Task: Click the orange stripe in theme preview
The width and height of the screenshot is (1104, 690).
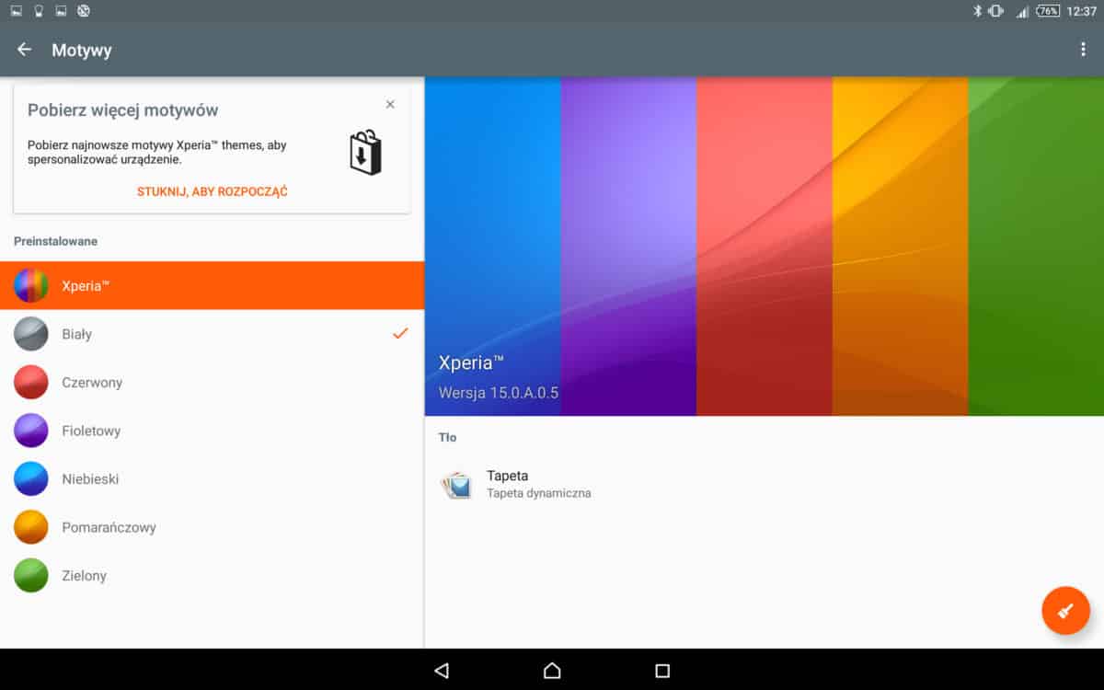Action: click(901, 247)
